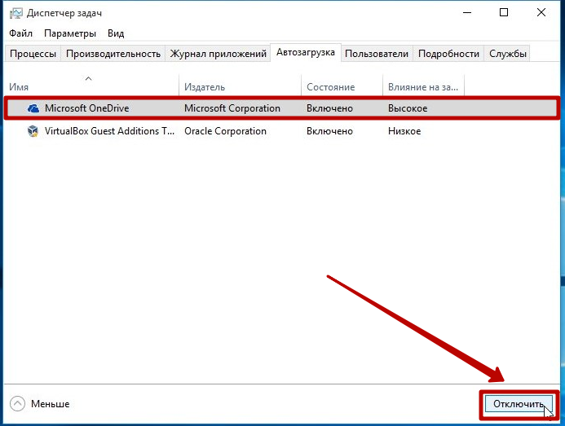Switch to the Процессы tab

(x=33, y=54)
